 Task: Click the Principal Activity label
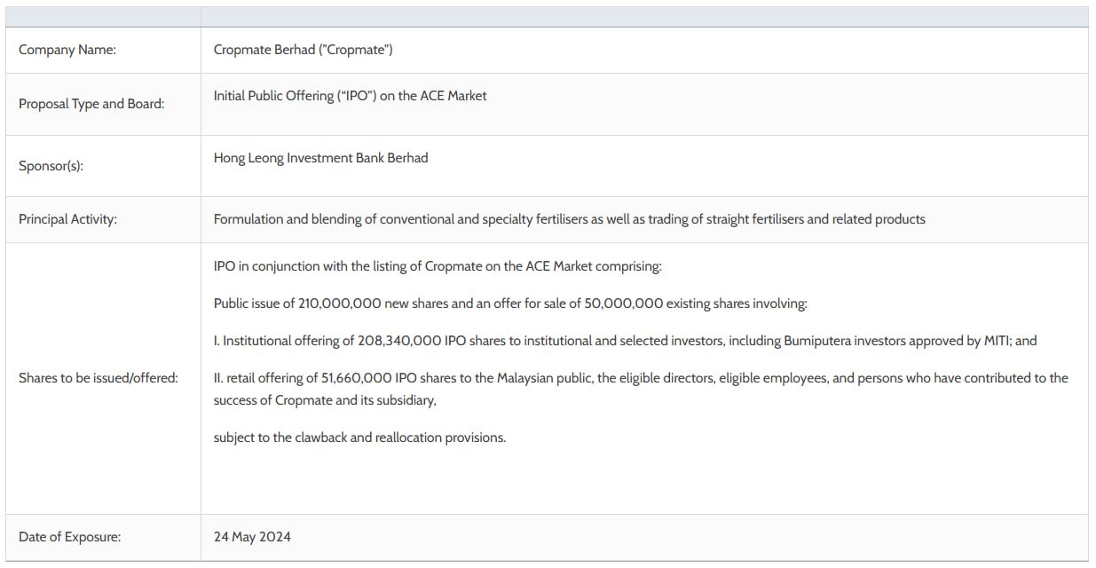pyautogui.click(x=67, y=219)
